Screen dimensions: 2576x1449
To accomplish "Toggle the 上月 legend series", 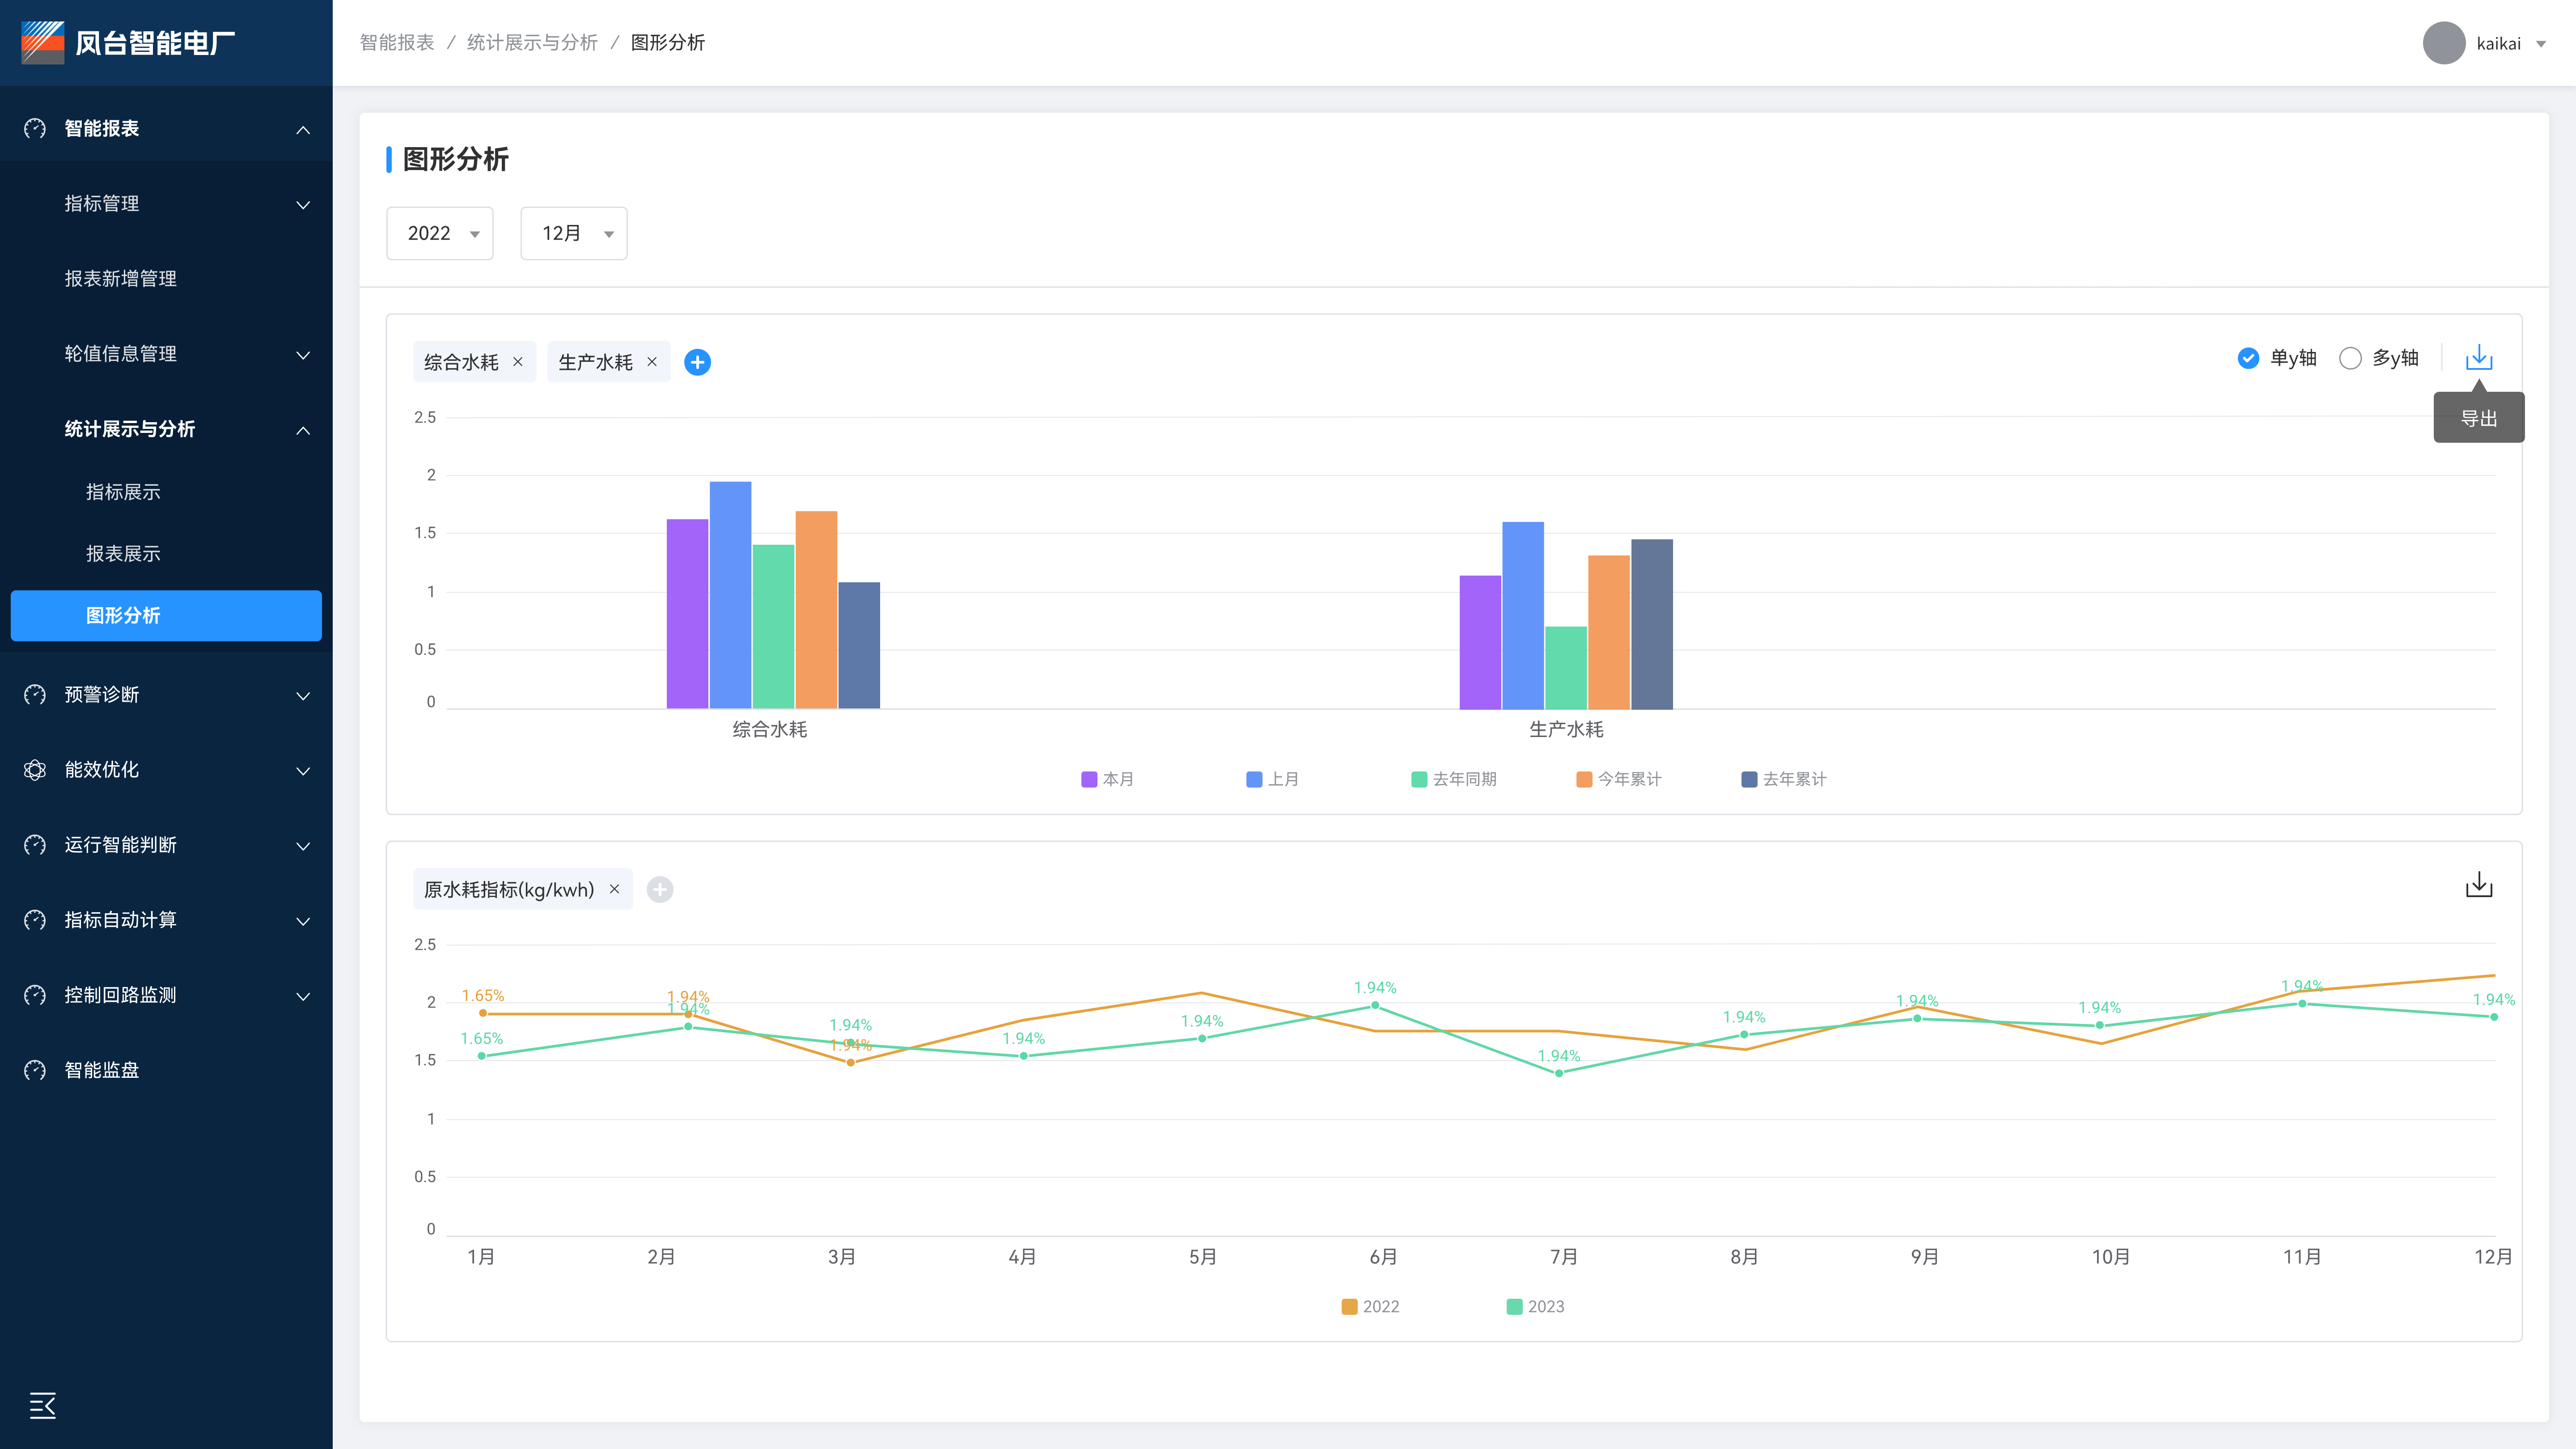I will click(1272, 779).
